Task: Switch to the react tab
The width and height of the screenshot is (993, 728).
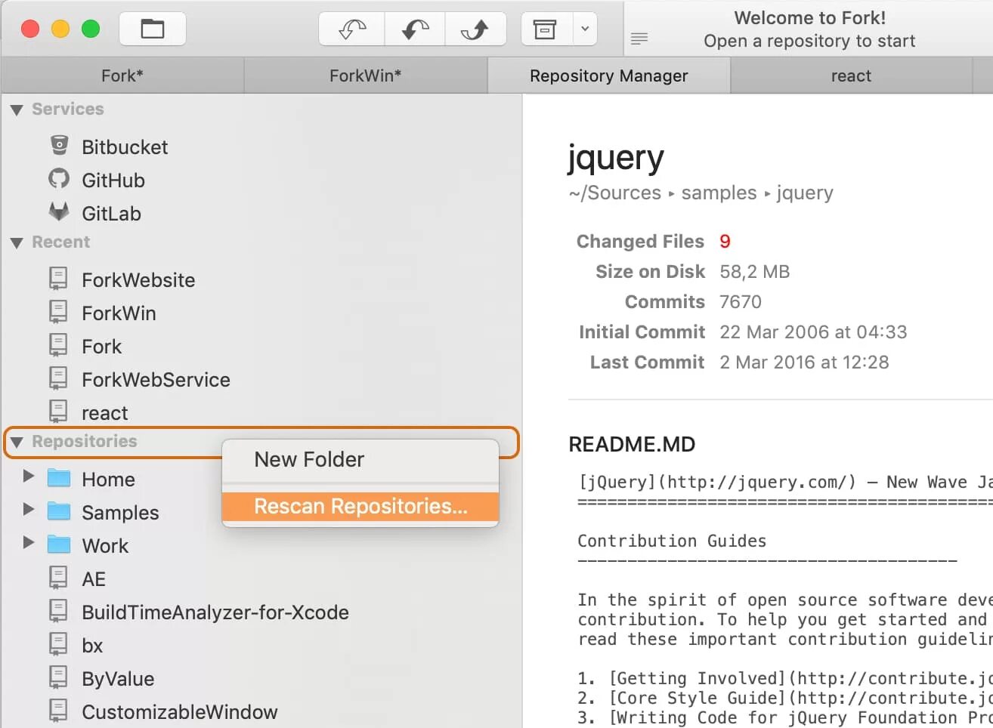Action: click(851, 76)
